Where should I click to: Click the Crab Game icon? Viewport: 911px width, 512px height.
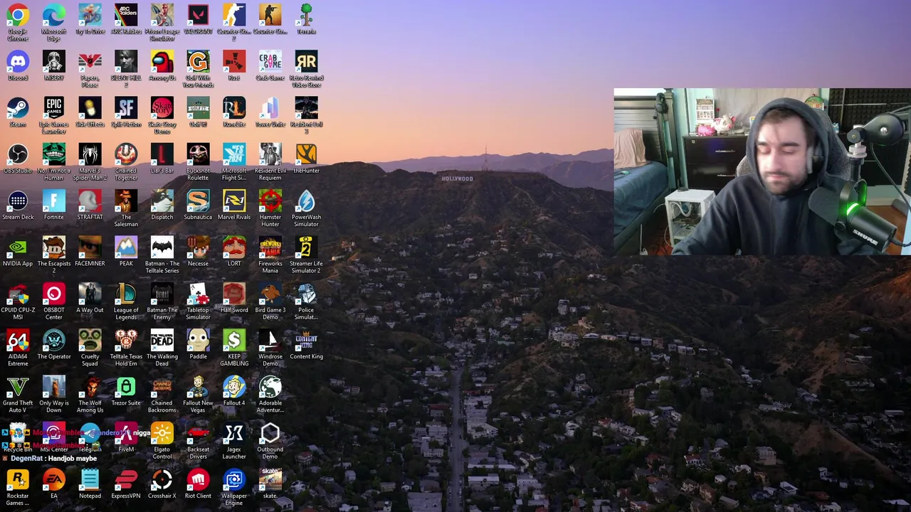pos(270,62)
